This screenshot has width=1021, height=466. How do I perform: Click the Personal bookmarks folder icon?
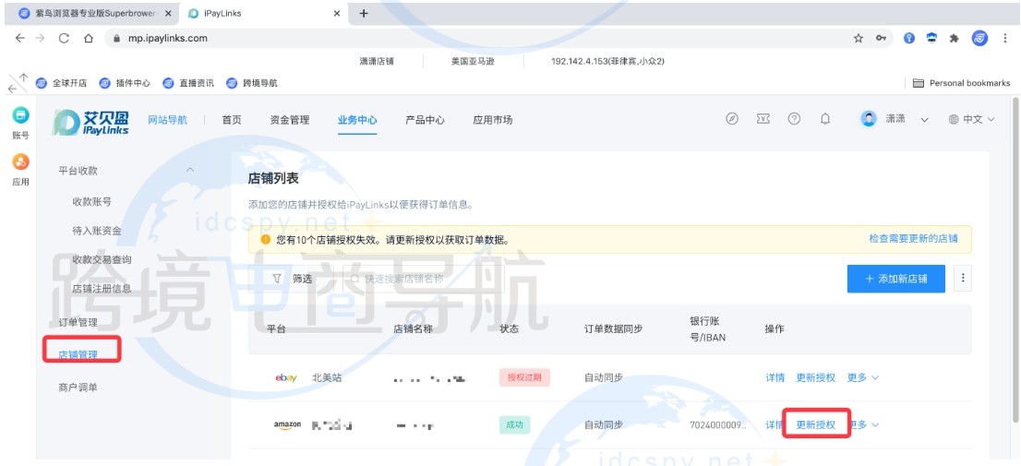pyautogui.click(x=919, y=83)
